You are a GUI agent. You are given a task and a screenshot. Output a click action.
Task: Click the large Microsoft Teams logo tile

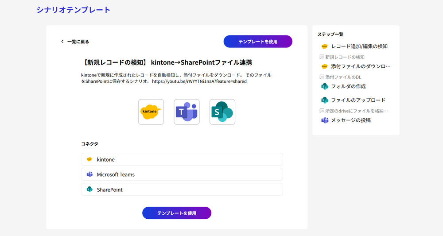coord(187,112)
